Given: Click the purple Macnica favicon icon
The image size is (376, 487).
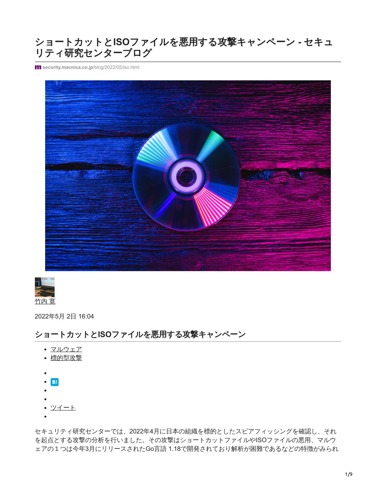Looking at the screenshot, I should (x=38, y=67).
